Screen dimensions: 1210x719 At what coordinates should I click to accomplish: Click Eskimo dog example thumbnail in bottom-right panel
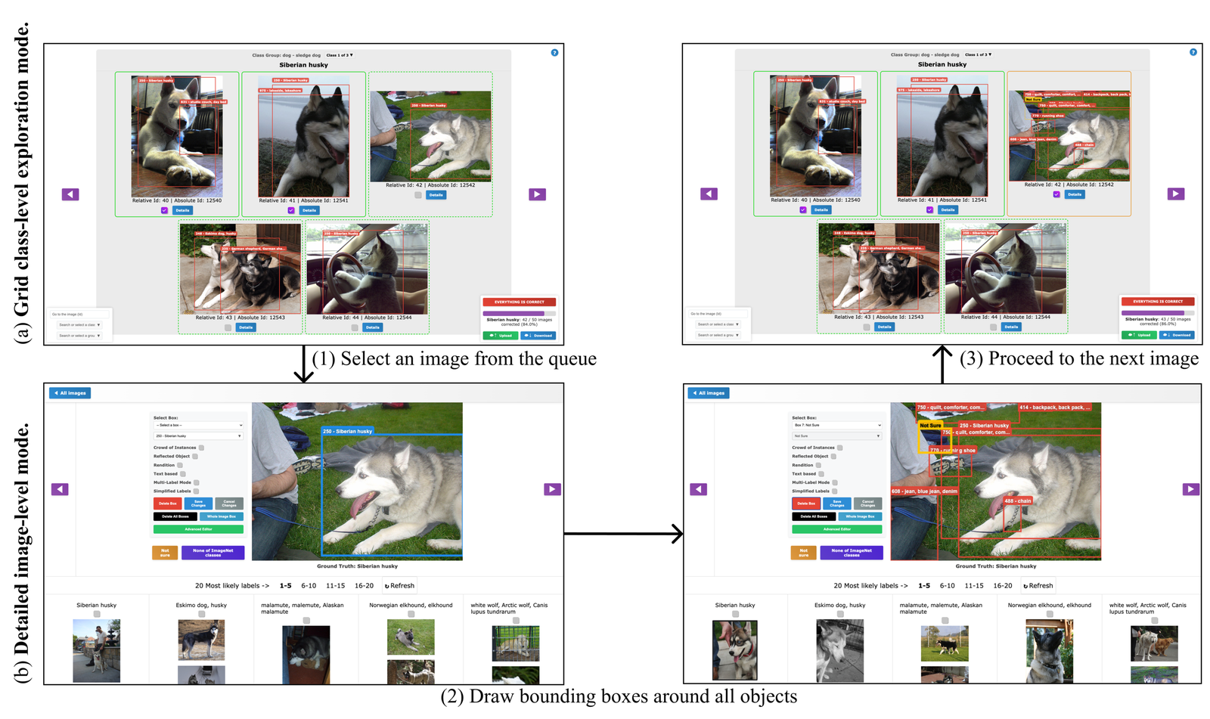[839, 651]
